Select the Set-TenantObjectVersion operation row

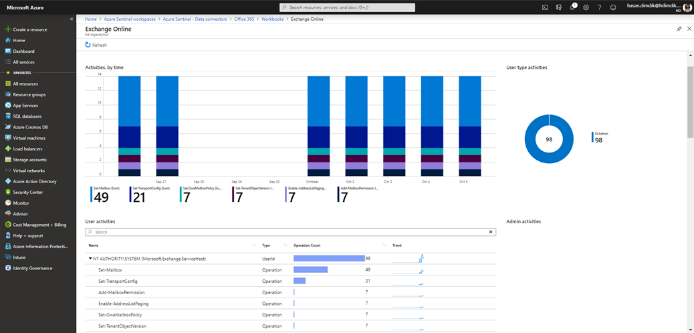click(290, 326)
